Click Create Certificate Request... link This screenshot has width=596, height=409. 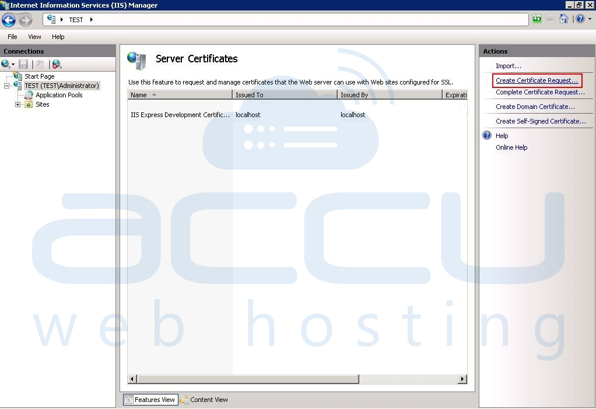(x=537, y=80)
